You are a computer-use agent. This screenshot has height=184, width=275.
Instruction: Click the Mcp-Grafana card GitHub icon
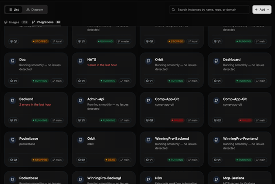pyautogui.click(x=216, y=179)
